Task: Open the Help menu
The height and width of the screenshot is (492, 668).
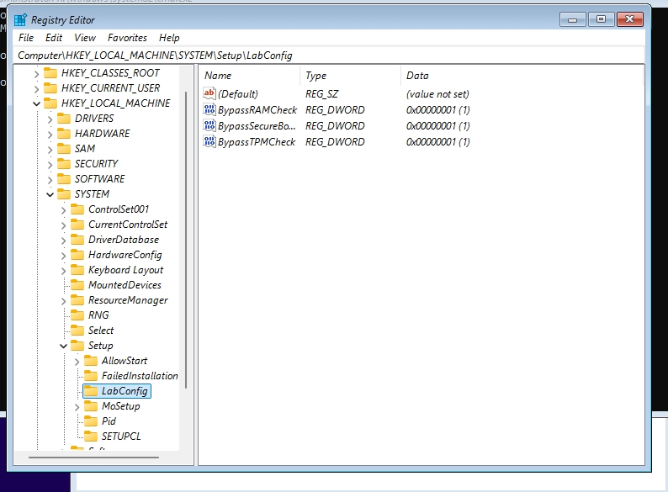Action: tap(169, 38)
